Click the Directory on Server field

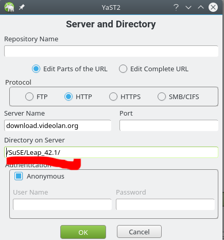coord(111,152)
